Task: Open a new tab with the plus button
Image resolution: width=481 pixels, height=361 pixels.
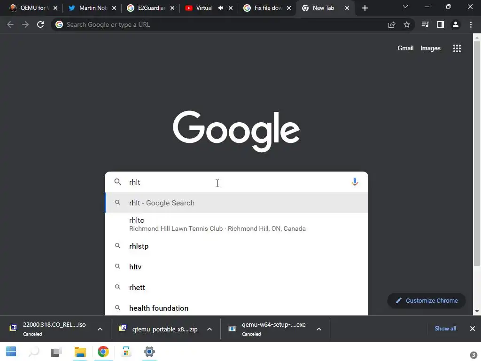Action: pos(365,8)
